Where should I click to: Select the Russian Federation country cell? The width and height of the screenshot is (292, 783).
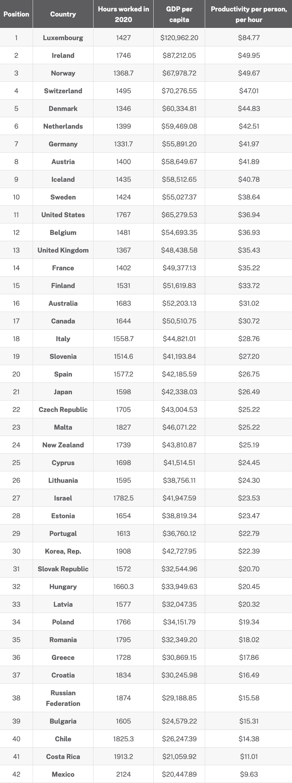coord(63,698)
